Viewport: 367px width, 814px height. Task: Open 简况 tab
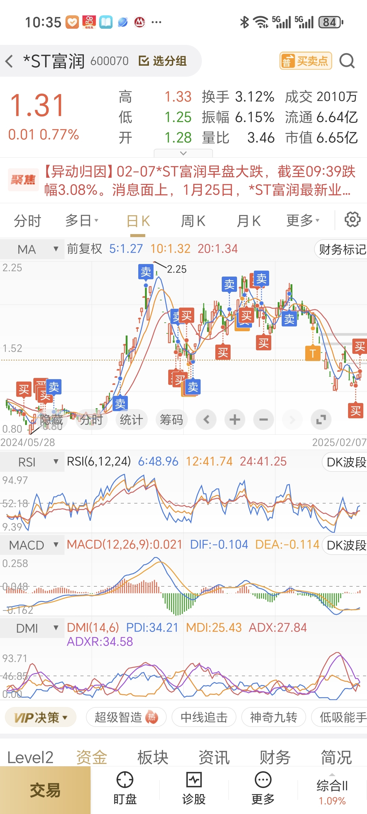(336, 757)
